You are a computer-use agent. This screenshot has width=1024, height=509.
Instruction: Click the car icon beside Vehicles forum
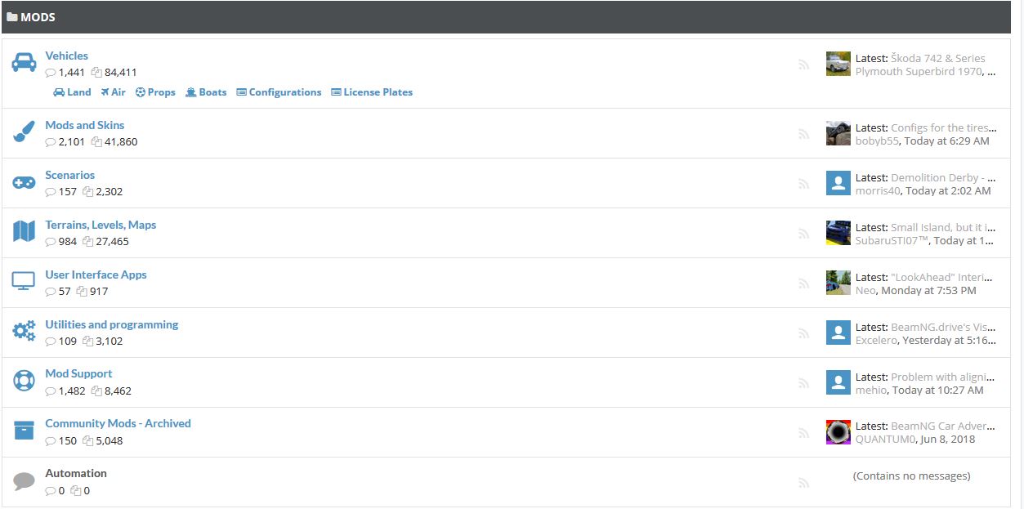[x=24, y=63]
